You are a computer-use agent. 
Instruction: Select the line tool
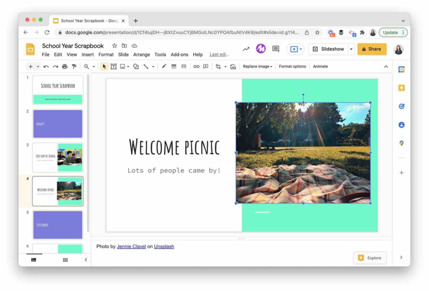click(x=146, y=66)
